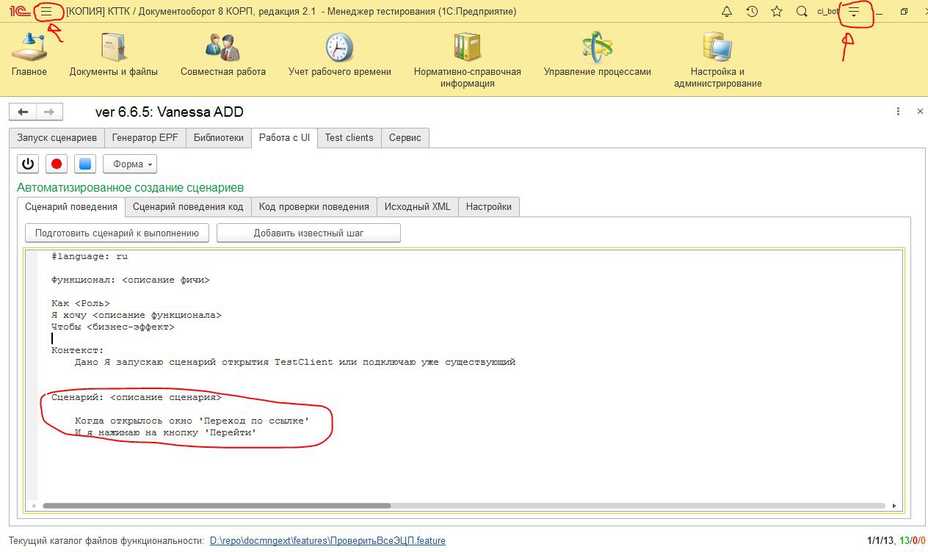Minimize the application window
928x552 pixels.
click(x=879, y=12)
